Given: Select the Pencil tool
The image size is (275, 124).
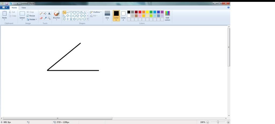Looking at the screenshot, I should click(41, 13).
